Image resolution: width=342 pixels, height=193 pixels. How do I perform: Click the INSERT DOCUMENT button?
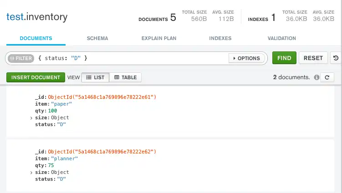(36, 77)
